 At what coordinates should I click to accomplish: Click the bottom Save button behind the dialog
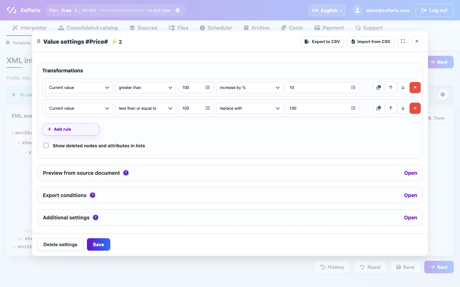pyautogui.click(x=405, y=267)
